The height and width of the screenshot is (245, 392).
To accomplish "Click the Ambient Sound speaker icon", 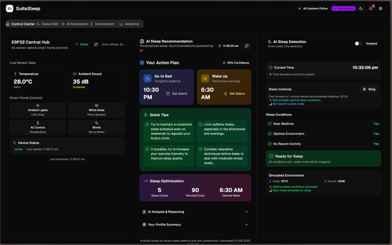I will 75,74.
